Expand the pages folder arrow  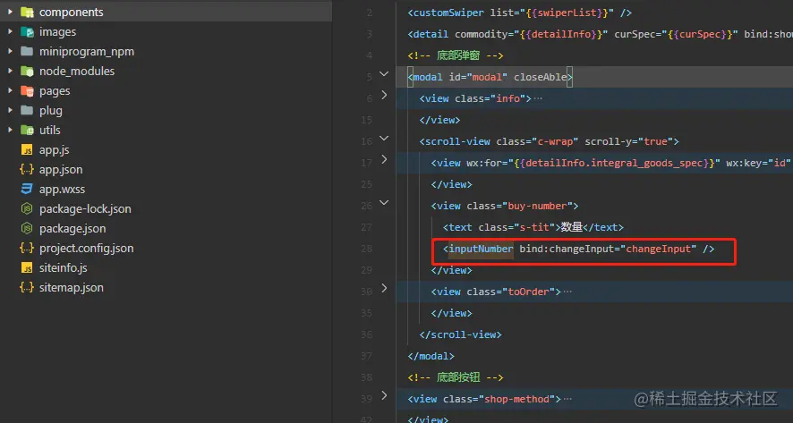pyautogui.click(x=10, y=91)
